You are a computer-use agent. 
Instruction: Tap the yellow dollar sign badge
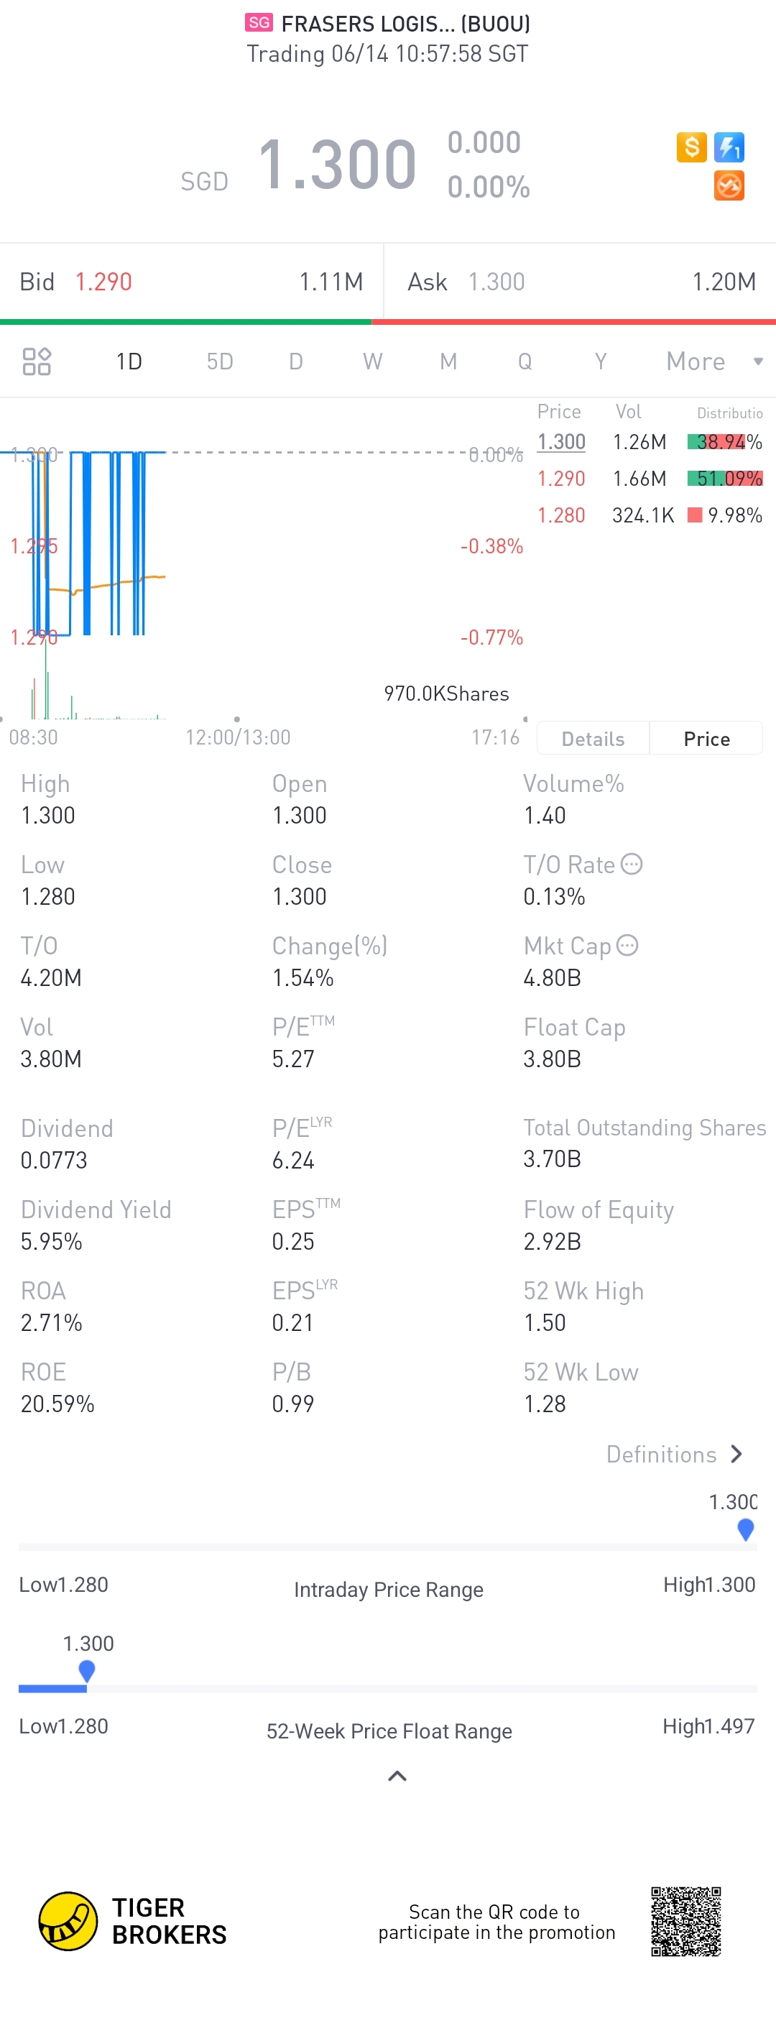tap(690, 147)
